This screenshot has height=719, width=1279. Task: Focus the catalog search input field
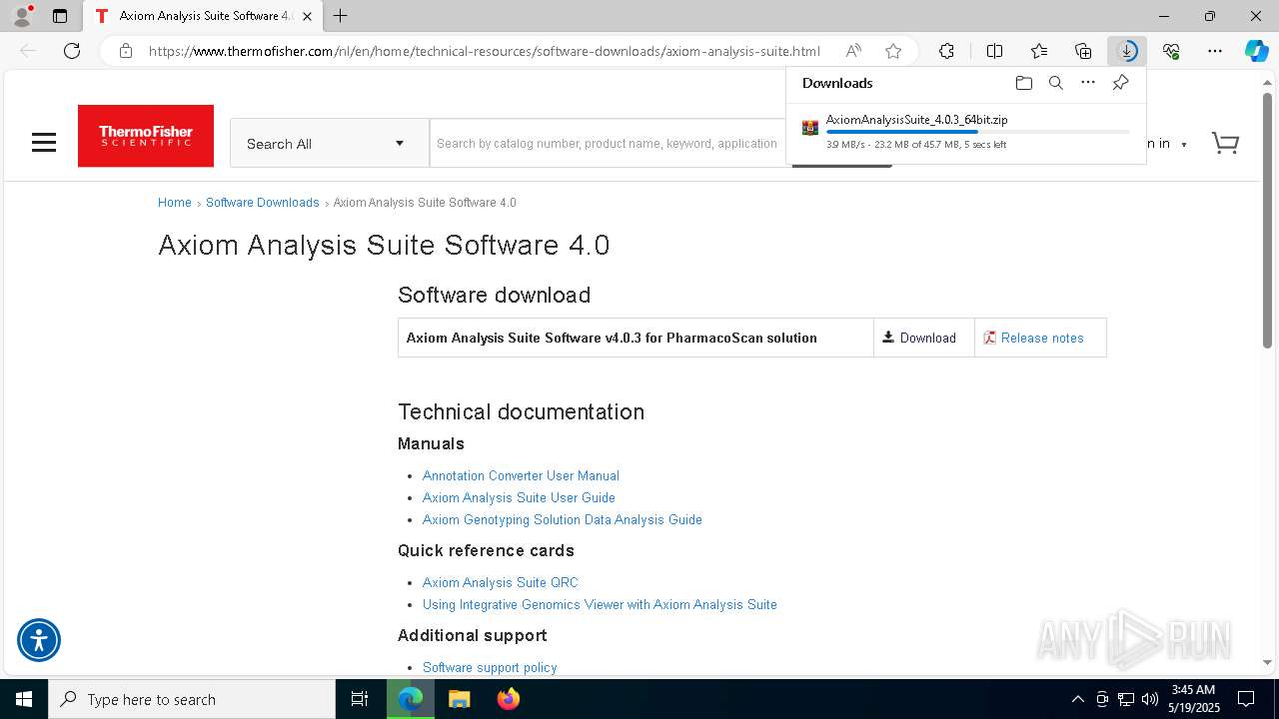pos(608,144)
